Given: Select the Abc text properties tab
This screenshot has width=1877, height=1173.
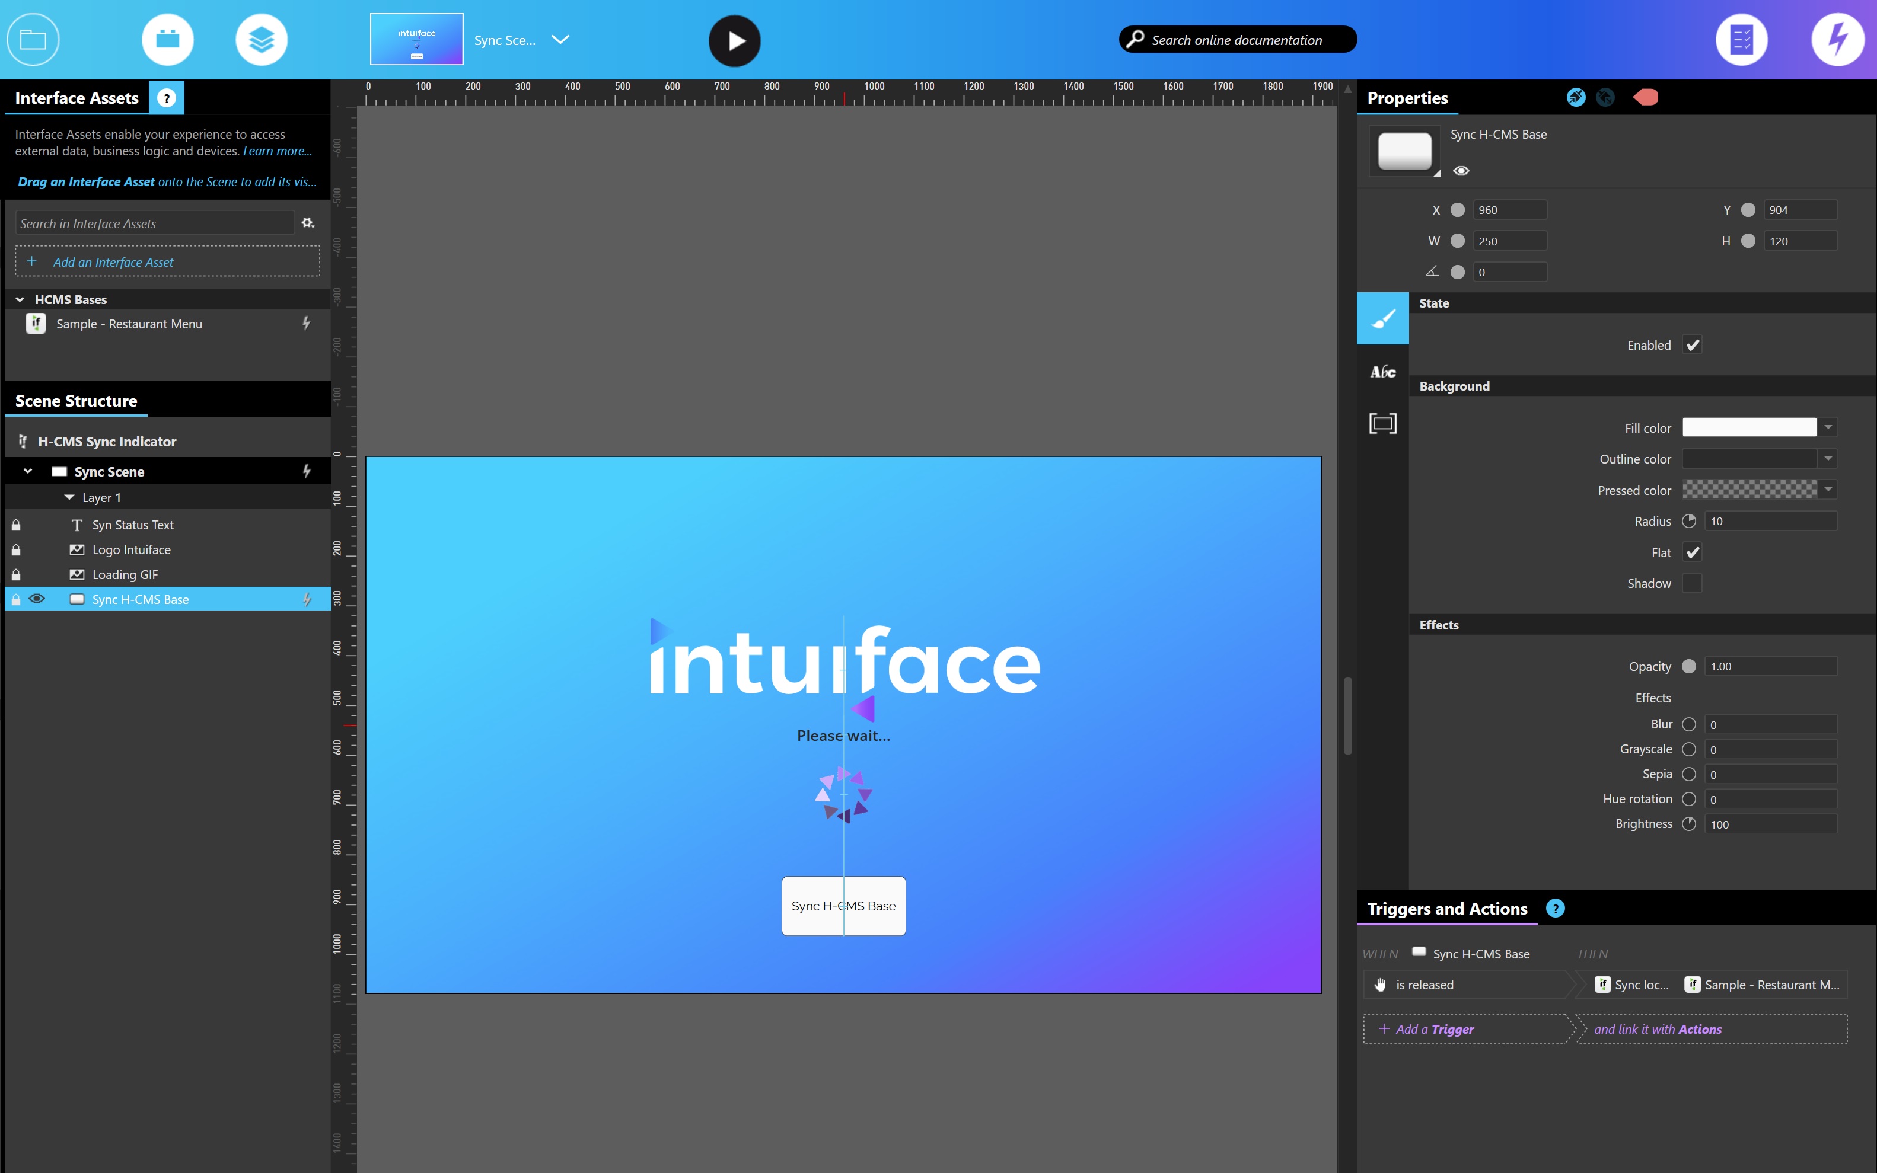Looking at the screenshot, I should [x=1382, y=372].
